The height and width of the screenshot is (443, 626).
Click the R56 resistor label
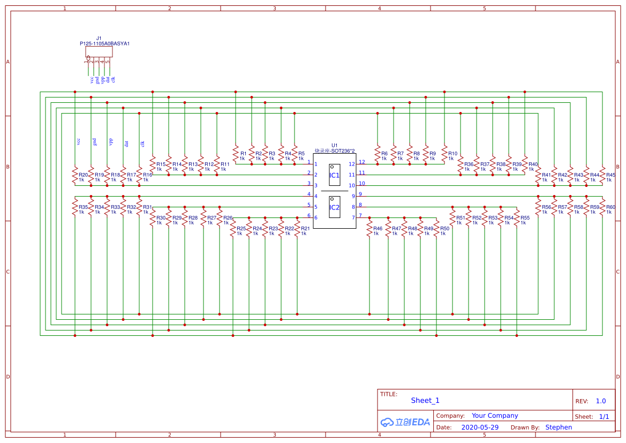[x=546, y=207]
